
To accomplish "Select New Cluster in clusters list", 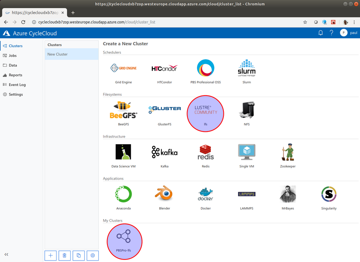I will point(72,54).
